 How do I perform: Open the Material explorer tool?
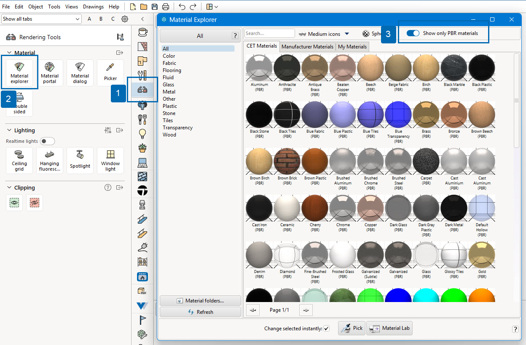(19, 72)
